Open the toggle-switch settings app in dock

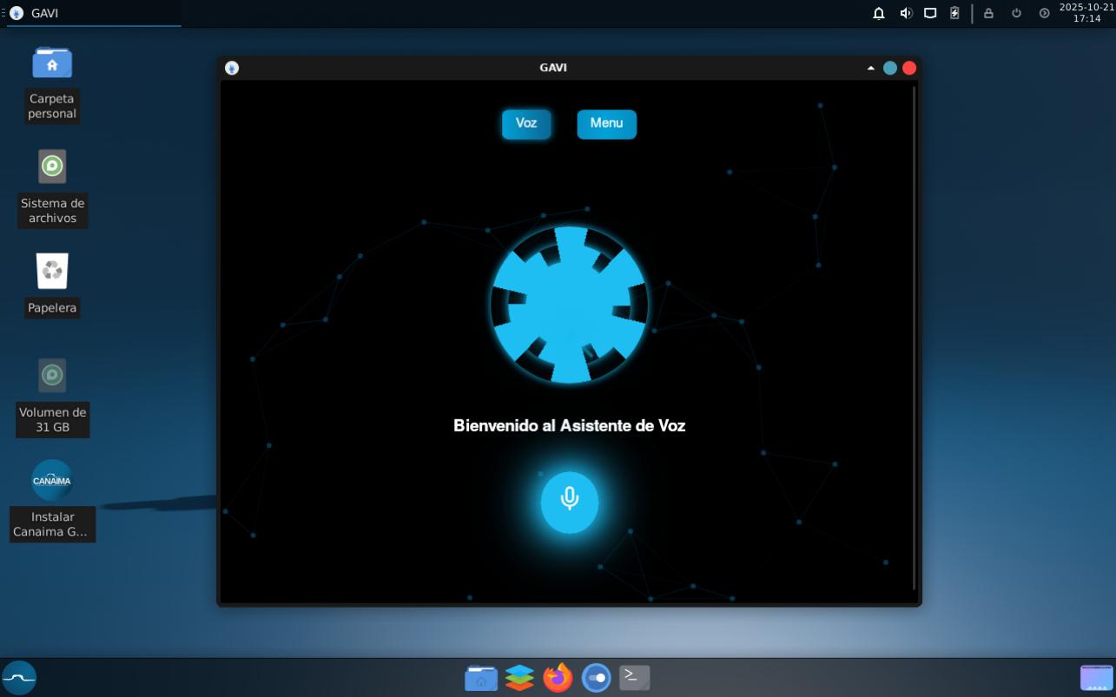(596, 677)
